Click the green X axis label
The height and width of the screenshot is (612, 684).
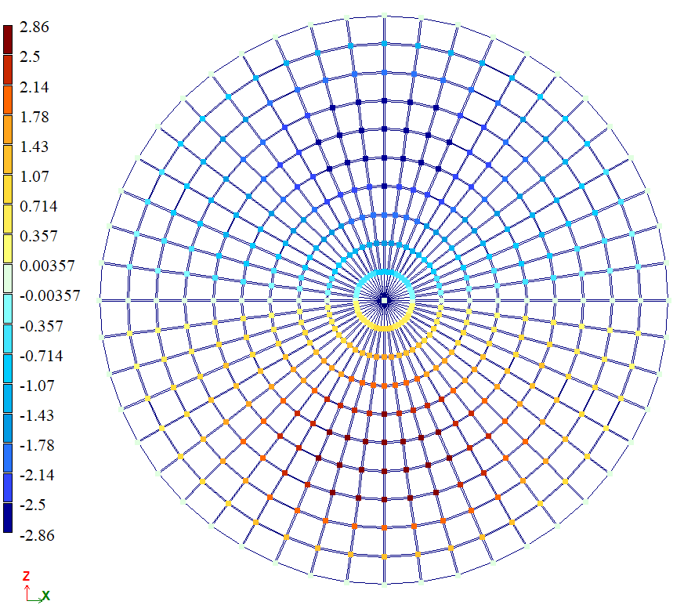[x=45, y=596]
